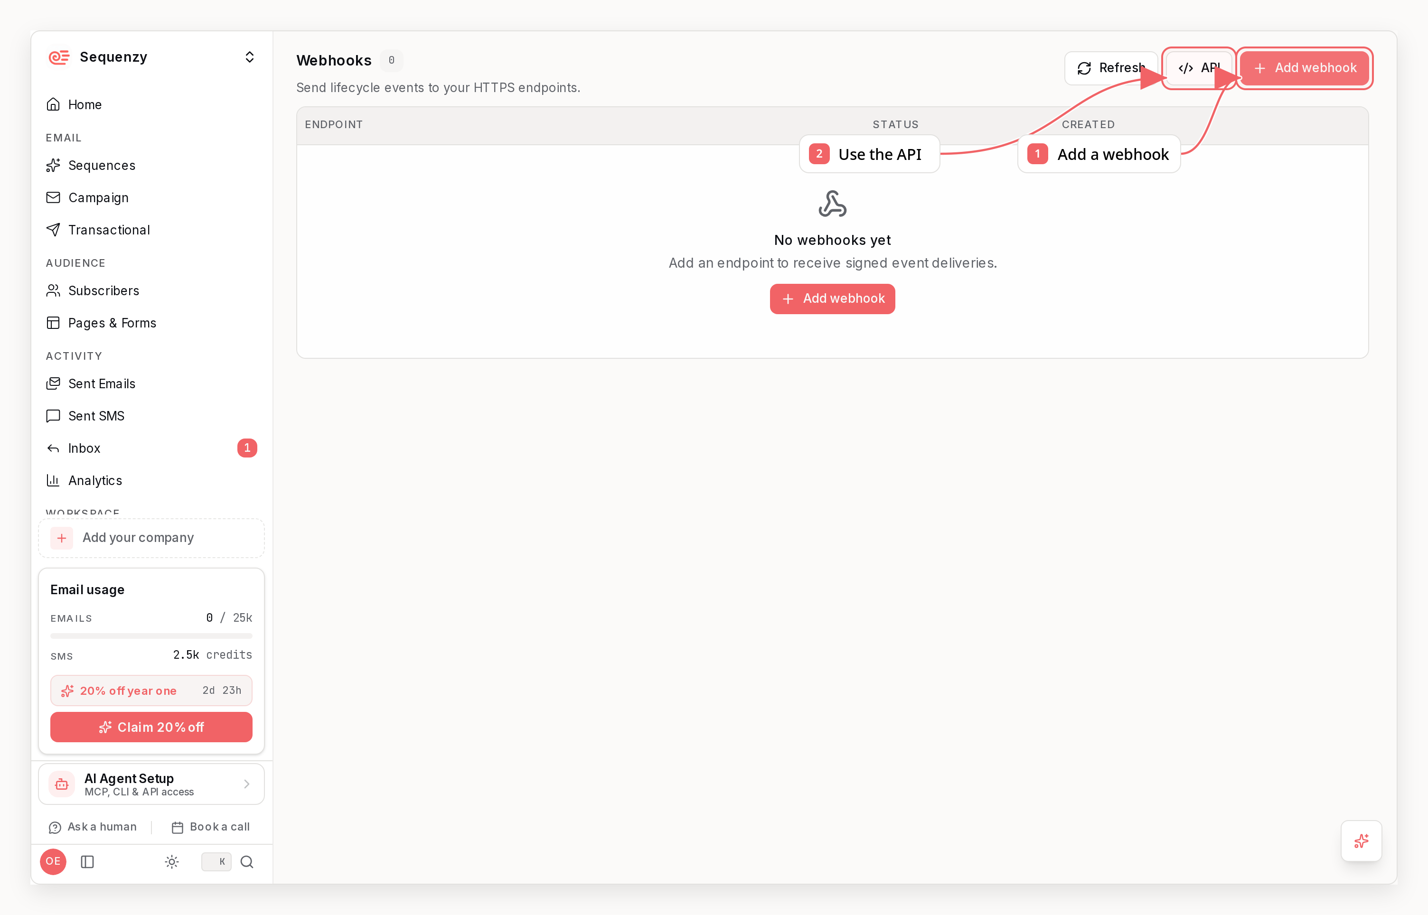Click the Inbox unread count badge

(247, 448)
